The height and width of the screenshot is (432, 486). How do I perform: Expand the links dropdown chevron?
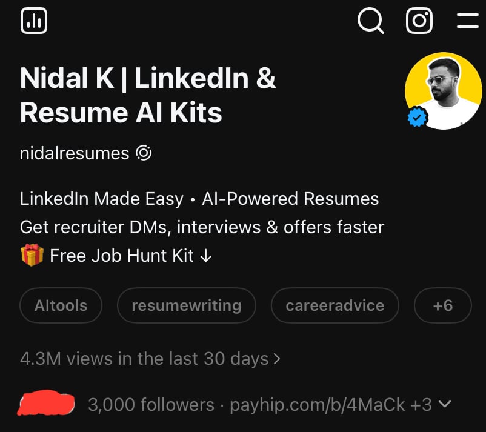pyautogui.click(x=444, y=404)
